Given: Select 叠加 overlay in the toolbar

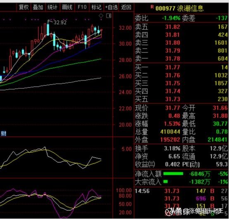Looking at the screenshot, I should click(x=38, y=7).
